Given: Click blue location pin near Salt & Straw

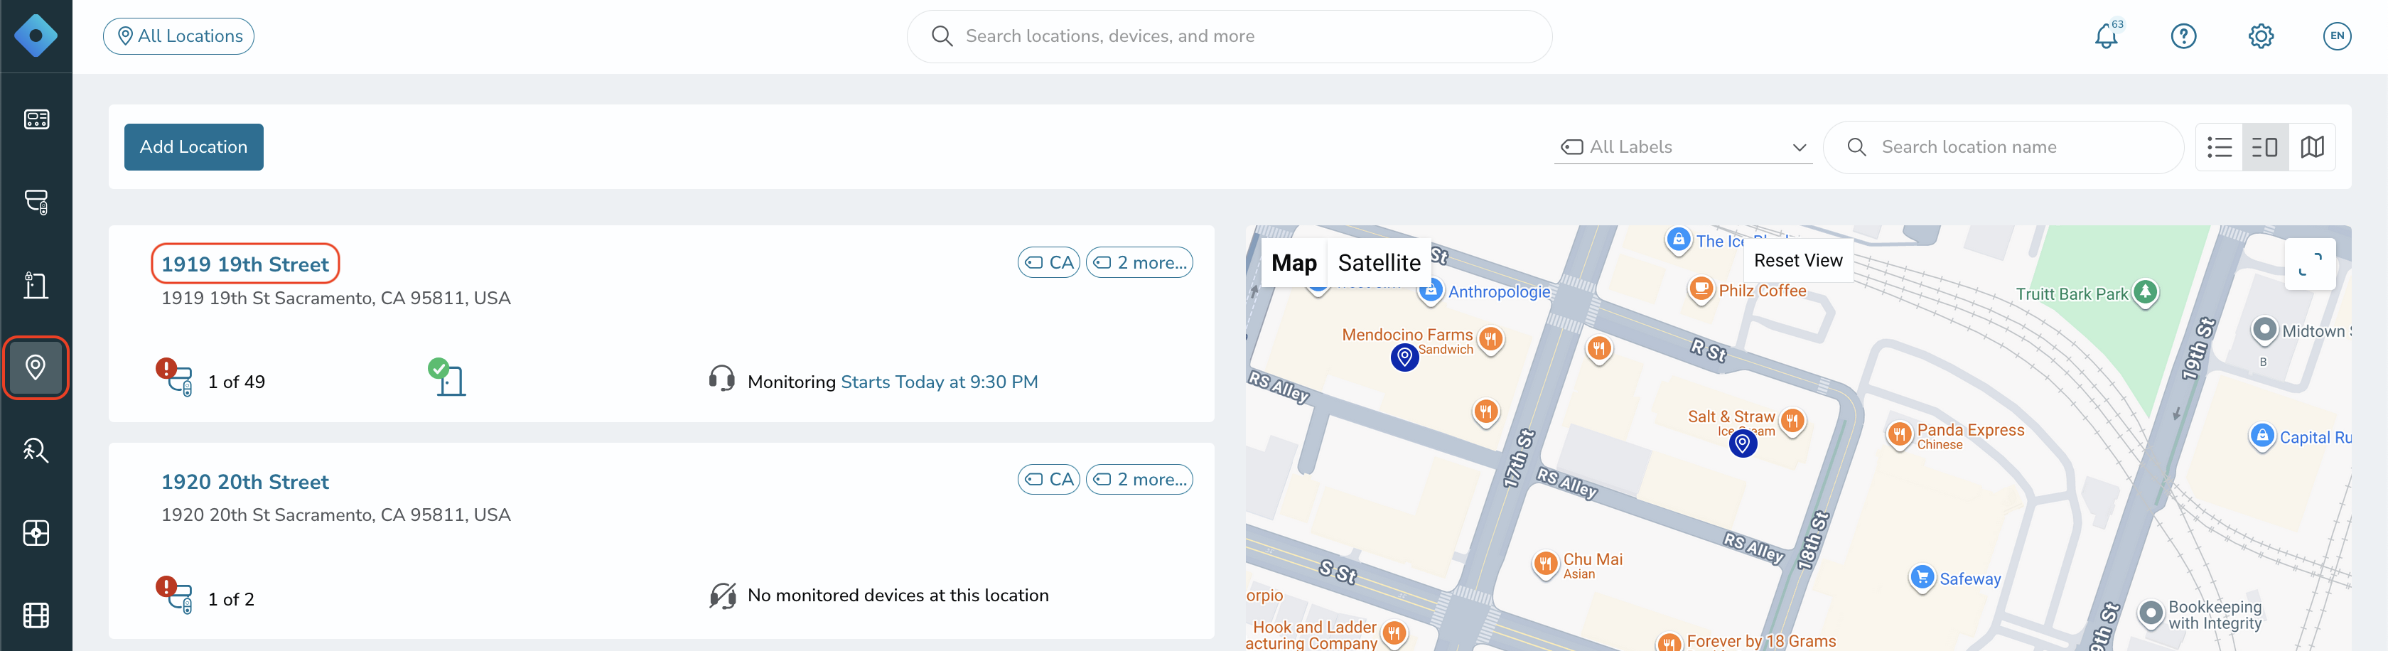Looking at the screenshot, I should tap(1743, 444).
